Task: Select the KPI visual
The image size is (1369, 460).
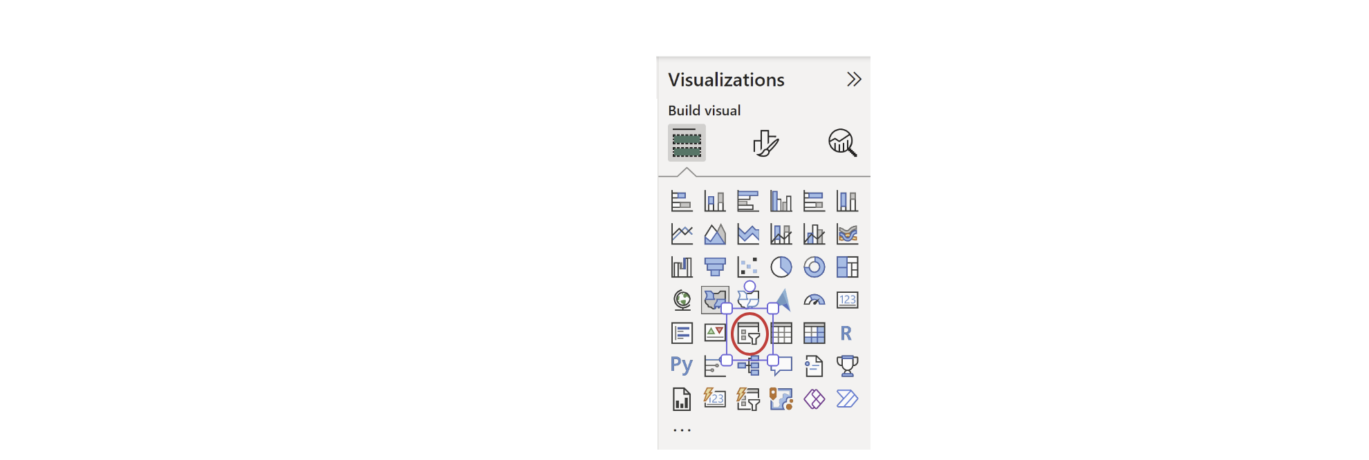Action: (715, 333)
